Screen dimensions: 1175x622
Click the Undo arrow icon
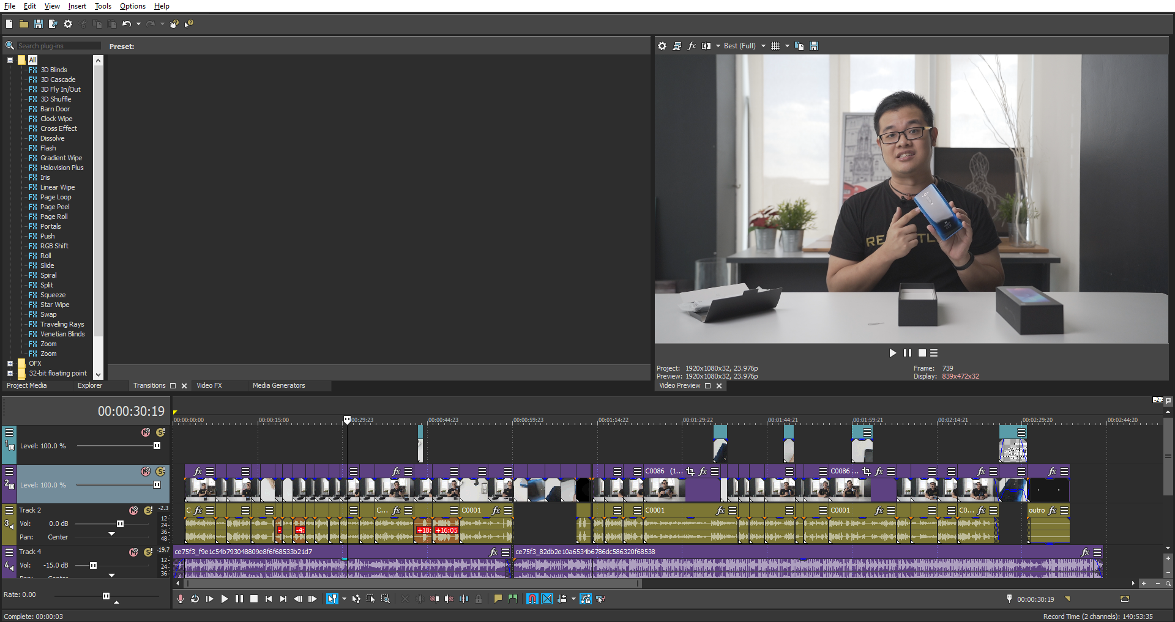click(127, 24)
